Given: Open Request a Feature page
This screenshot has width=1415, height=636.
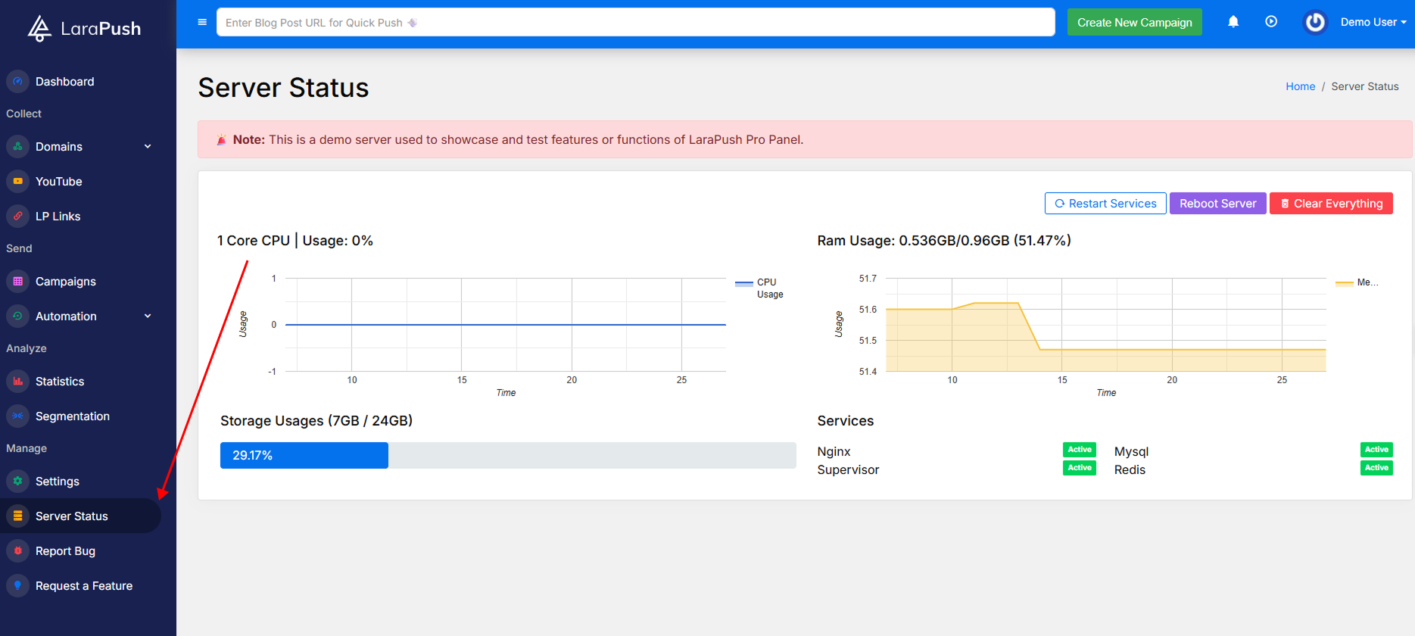Looking at the screenshot, I should (80, 585).
